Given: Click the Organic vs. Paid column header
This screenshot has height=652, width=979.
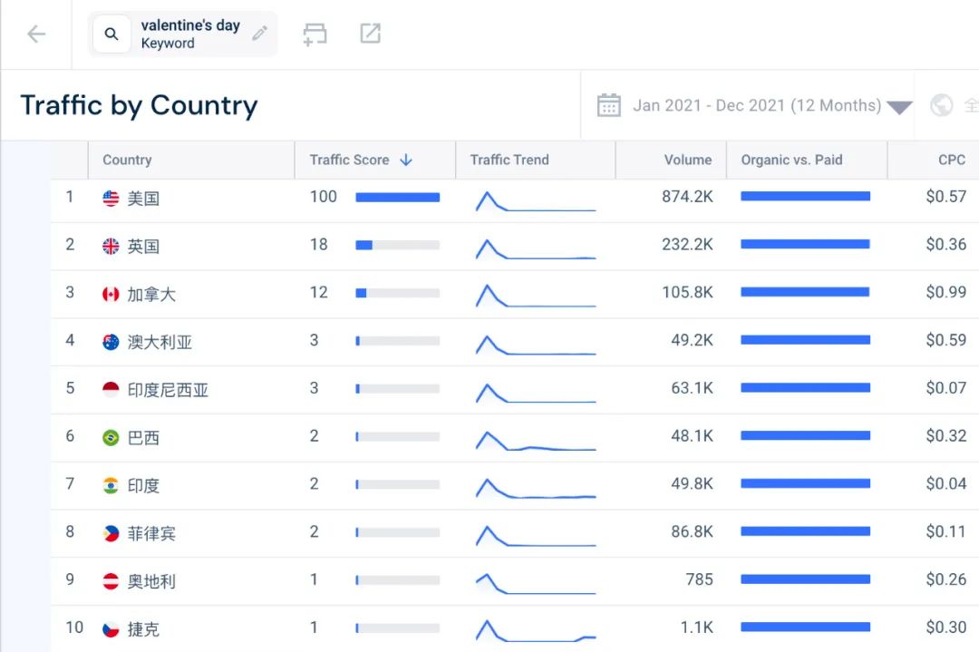Looking at the screenshot, I should click(791, 160).
